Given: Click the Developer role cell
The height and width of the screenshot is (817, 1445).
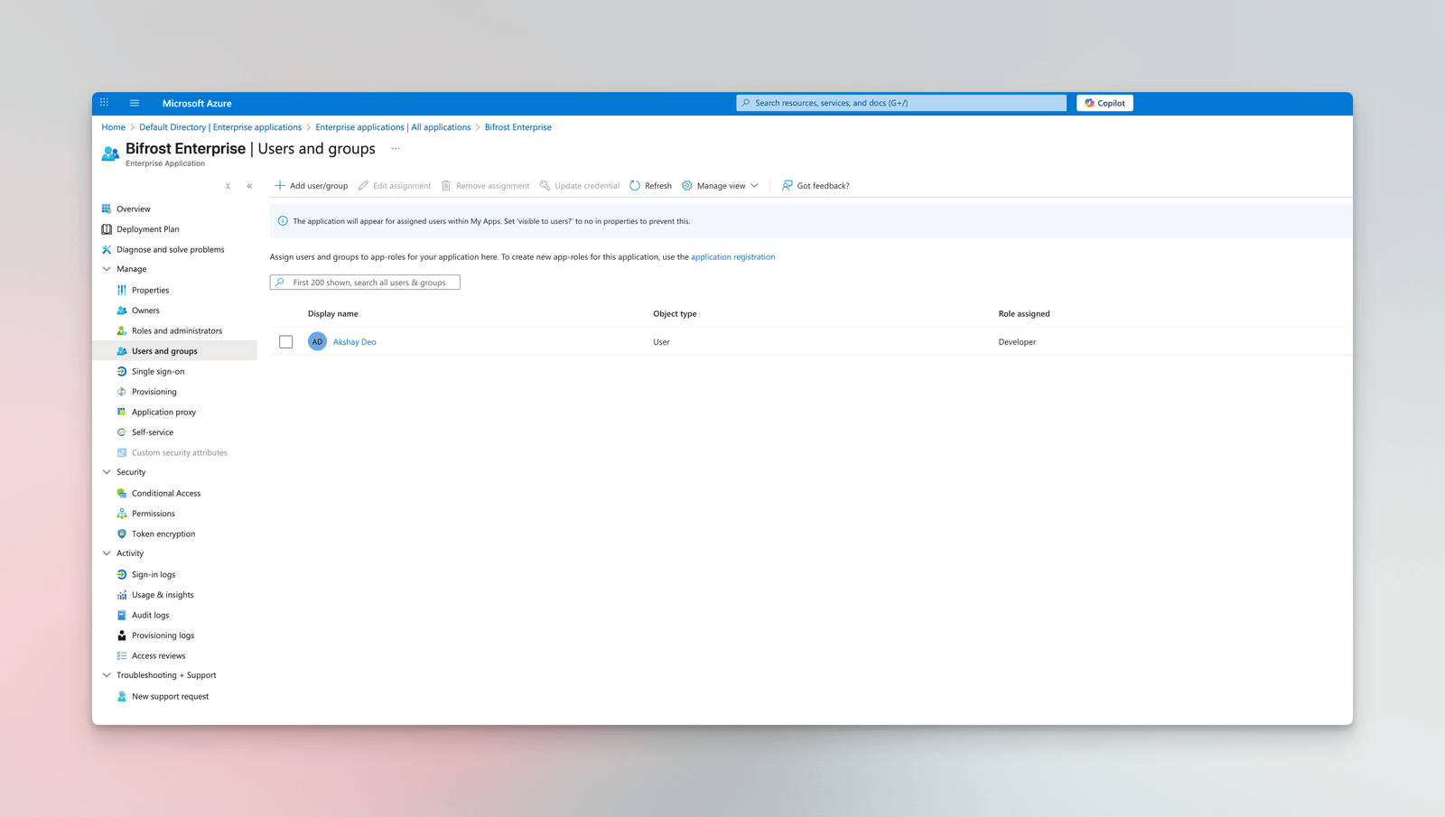Looking at the screenshot, I should 1017,342.
